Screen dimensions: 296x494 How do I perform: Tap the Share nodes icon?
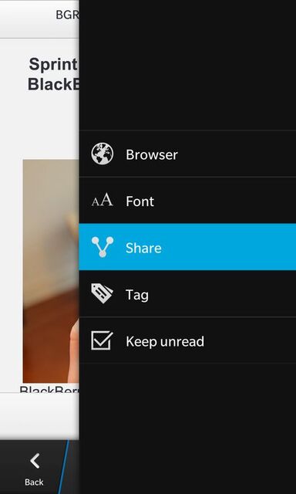(103, 247)
